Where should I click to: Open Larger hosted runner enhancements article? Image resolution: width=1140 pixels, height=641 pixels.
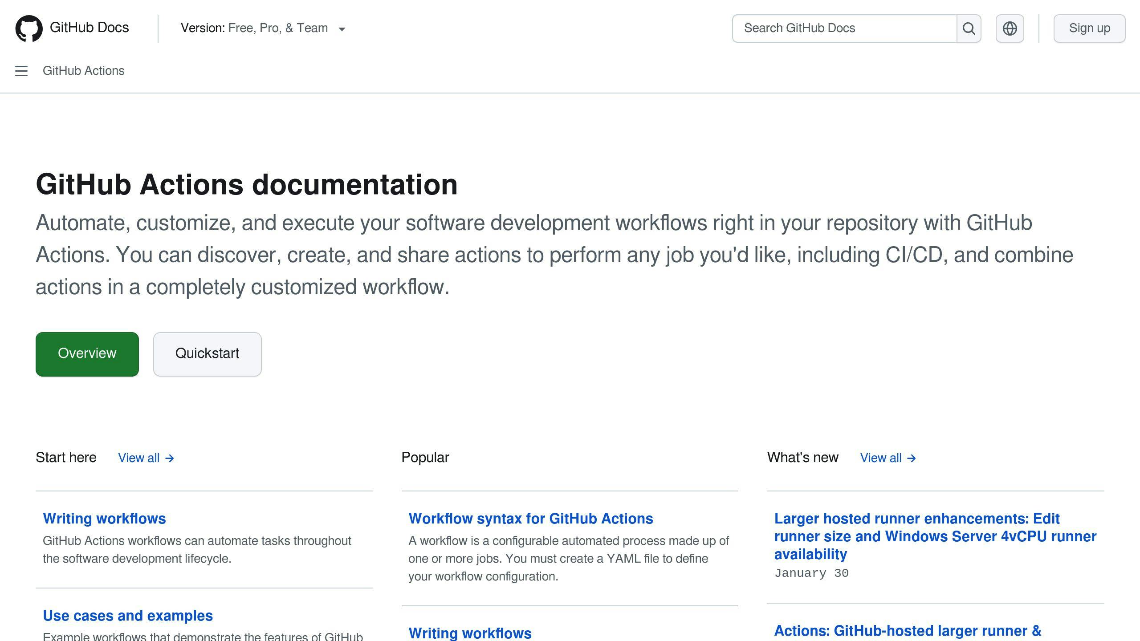[x=935, y=536]
